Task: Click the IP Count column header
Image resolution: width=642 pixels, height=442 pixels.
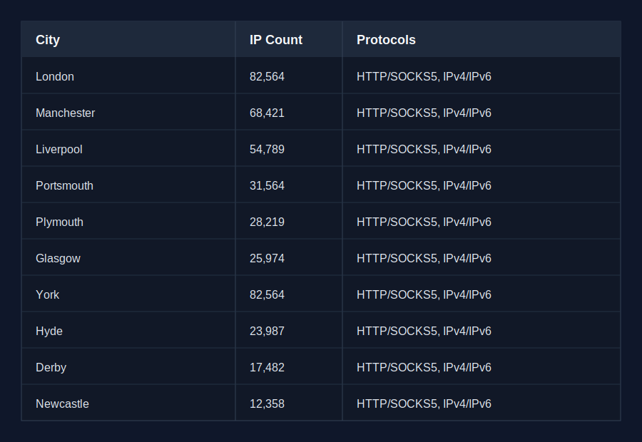Action: (x=289, y=39)
